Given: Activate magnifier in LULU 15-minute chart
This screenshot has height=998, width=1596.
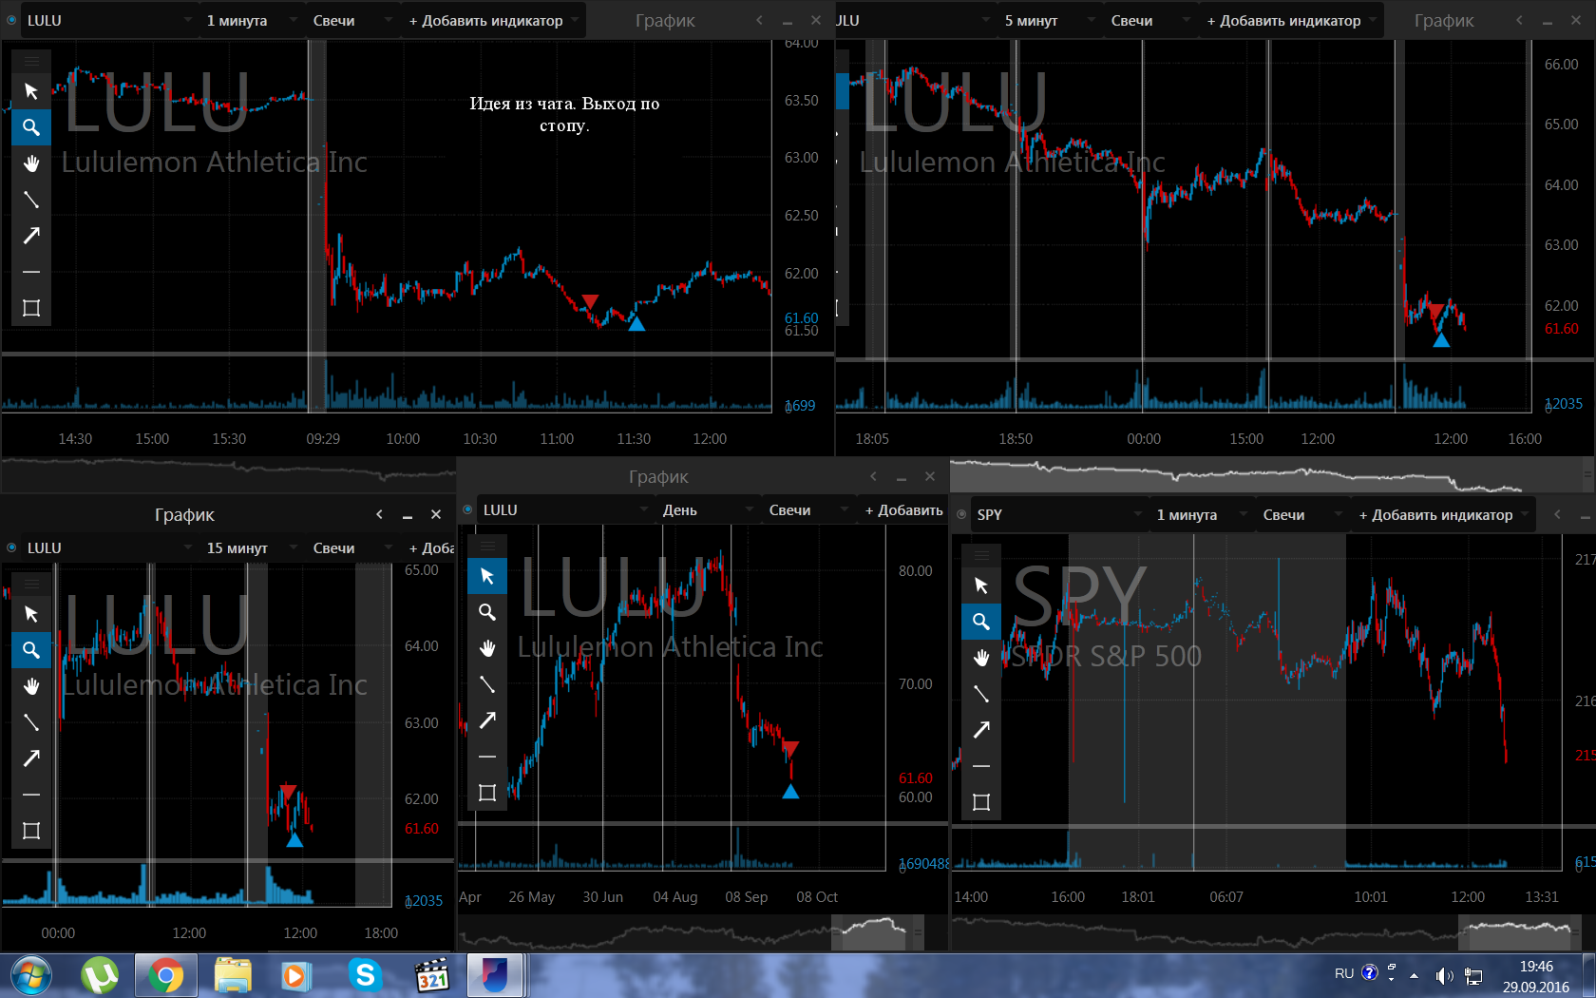Looking at the screenshot, I should coord(31,650).
